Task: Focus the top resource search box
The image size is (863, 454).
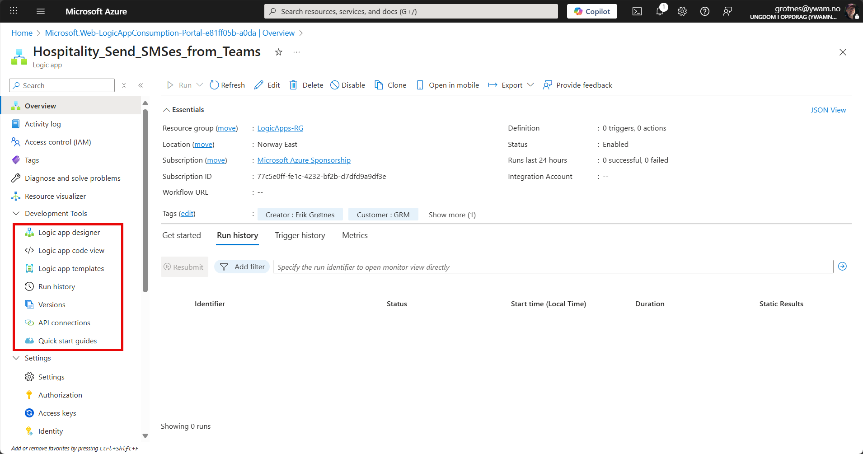Action: [411, 11]
